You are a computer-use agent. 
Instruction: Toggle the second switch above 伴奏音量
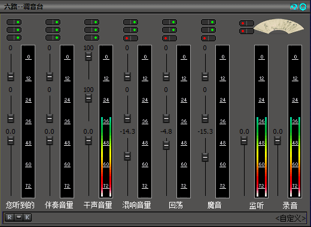[53, 30]
